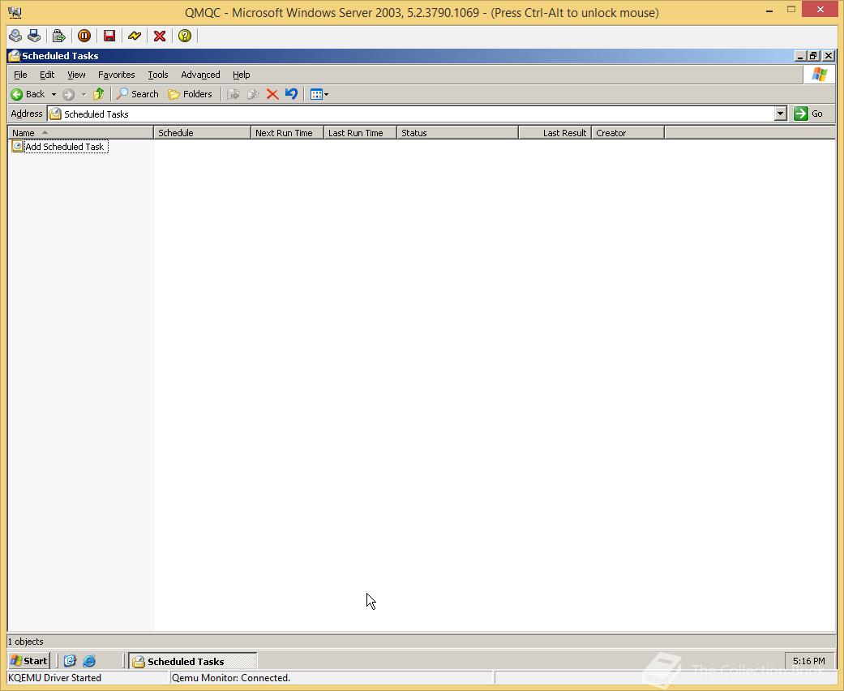This screenshot has width=844, height=691.
Task: Open the Tools menu
Action: pyautogui.click(x=158, y=75)
